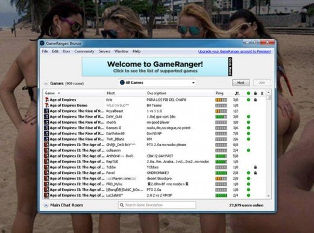Viewport: 314px width, 233px height.
Task: Click game icon of collaannn room
Action: (46, 150)
